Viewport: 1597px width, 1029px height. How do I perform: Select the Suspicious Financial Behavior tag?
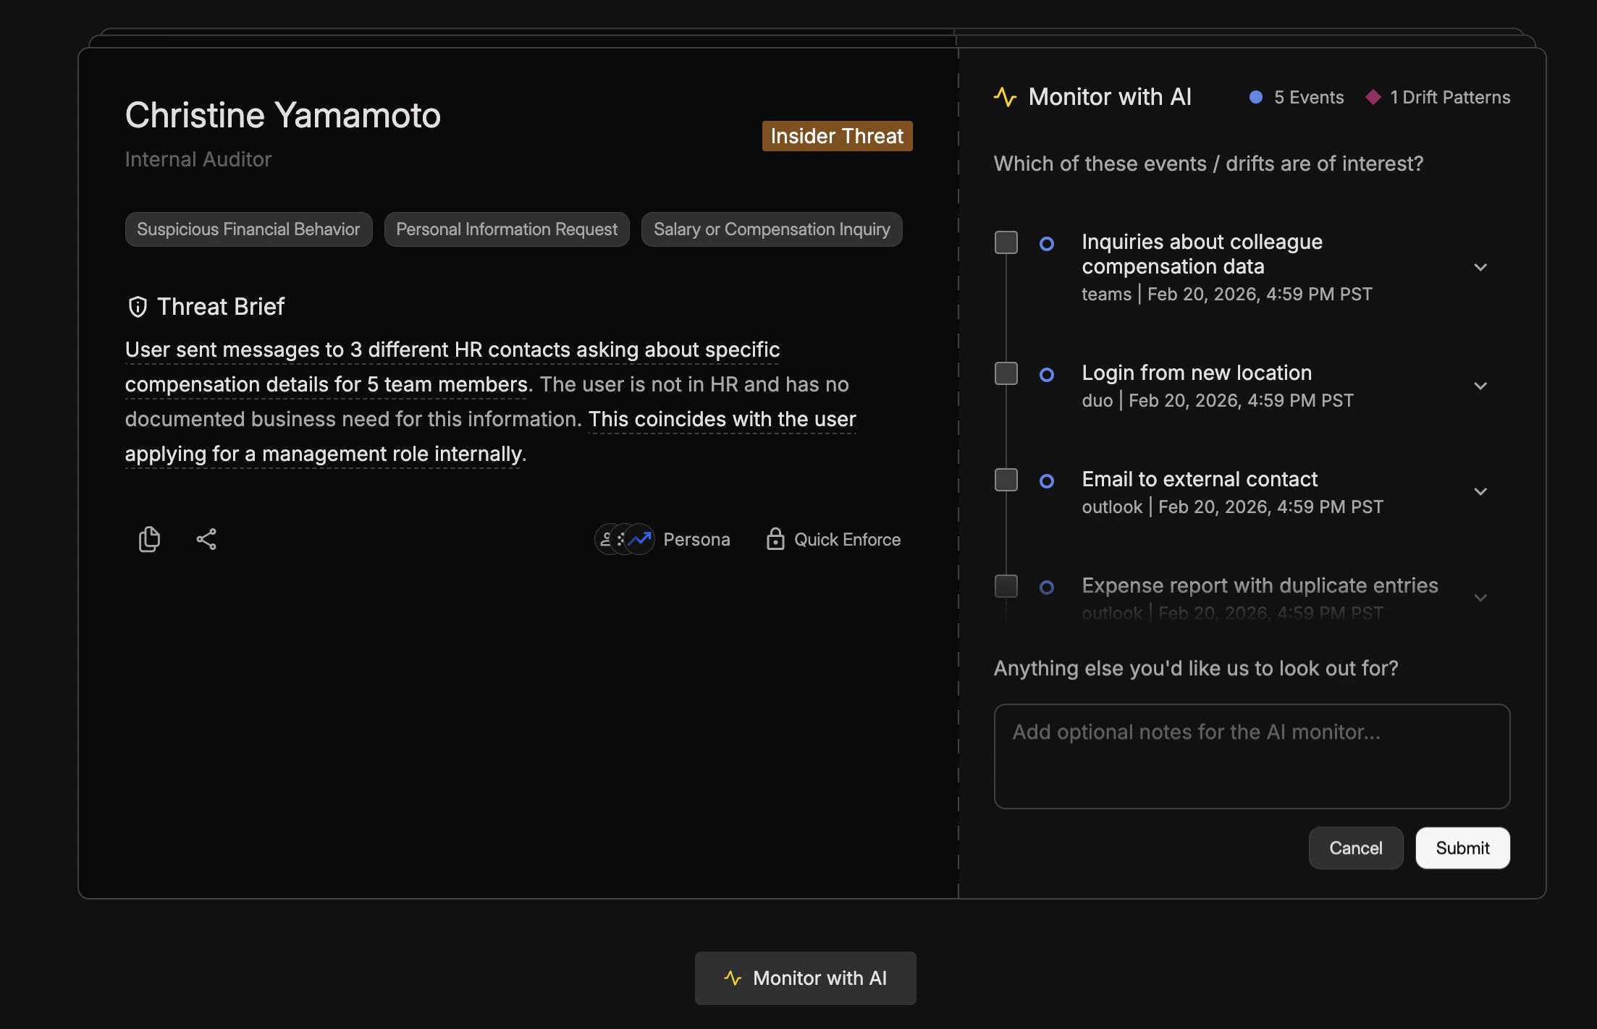pos(248,229)
